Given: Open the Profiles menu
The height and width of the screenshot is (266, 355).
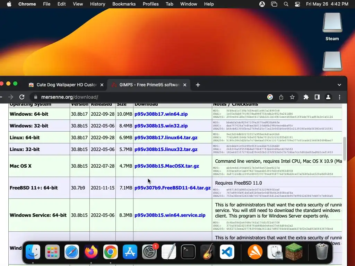Looking at the screenshot, I should point(150,4).
